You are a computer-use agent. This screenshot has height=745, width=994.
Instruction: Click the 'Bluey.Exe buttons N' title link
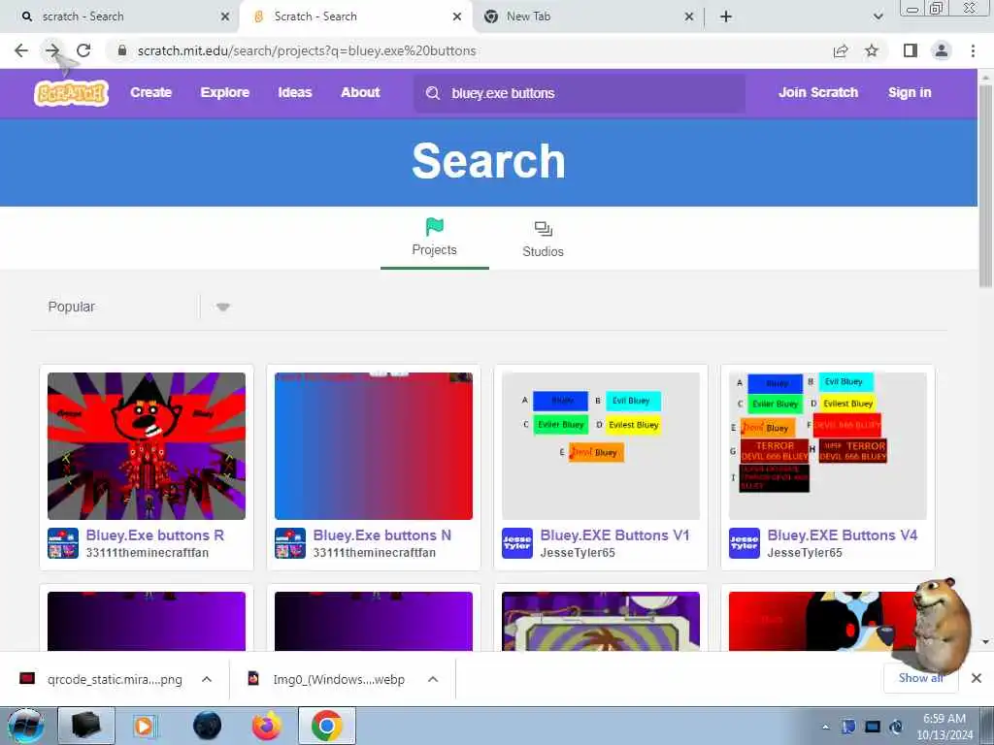382,535
